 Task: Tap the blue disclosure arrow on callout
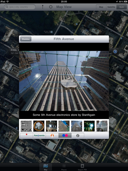tap(115, 52)
